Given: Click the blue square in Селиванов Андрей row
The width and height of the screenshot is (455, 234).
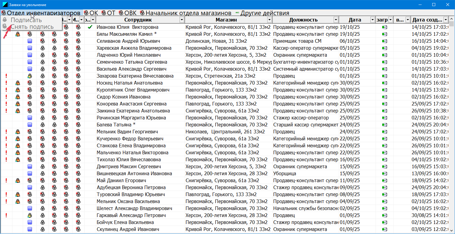Looking at the screenshot, I should coord(30,41).
